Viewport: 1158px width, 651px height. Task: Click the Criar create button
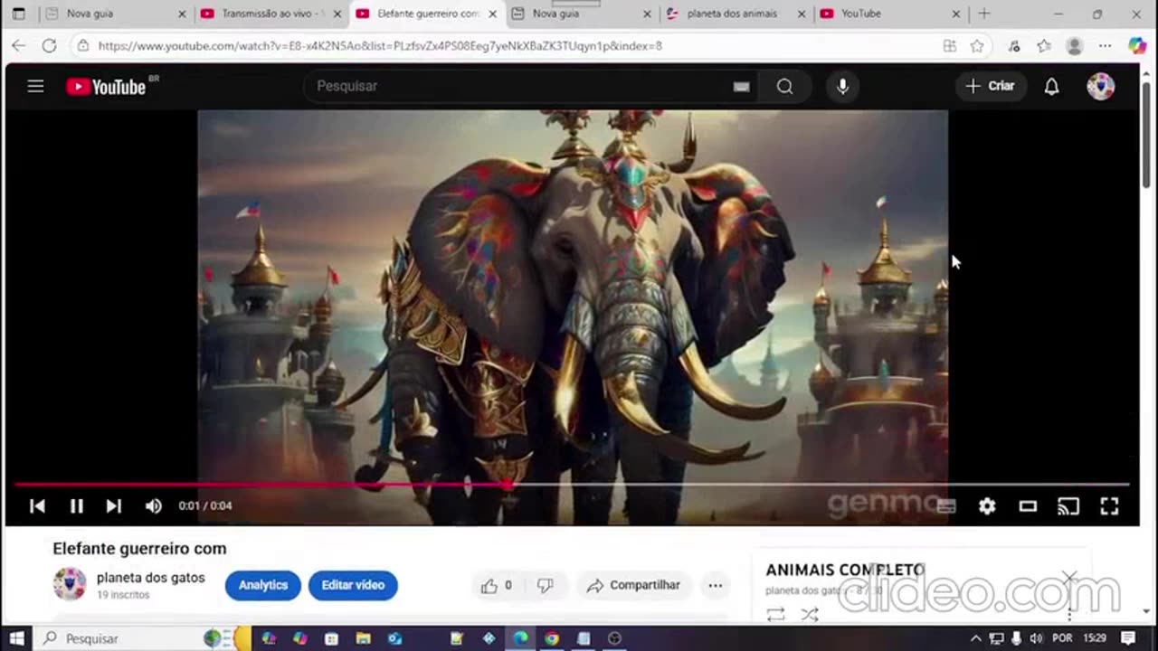pos(991,86)
